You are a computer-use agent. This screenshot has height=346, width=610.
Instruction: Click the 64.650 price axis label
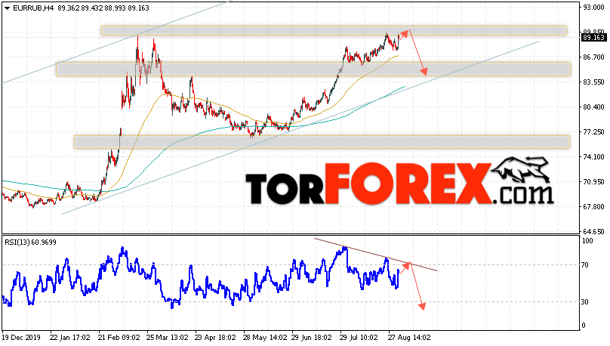click(593, 232)
